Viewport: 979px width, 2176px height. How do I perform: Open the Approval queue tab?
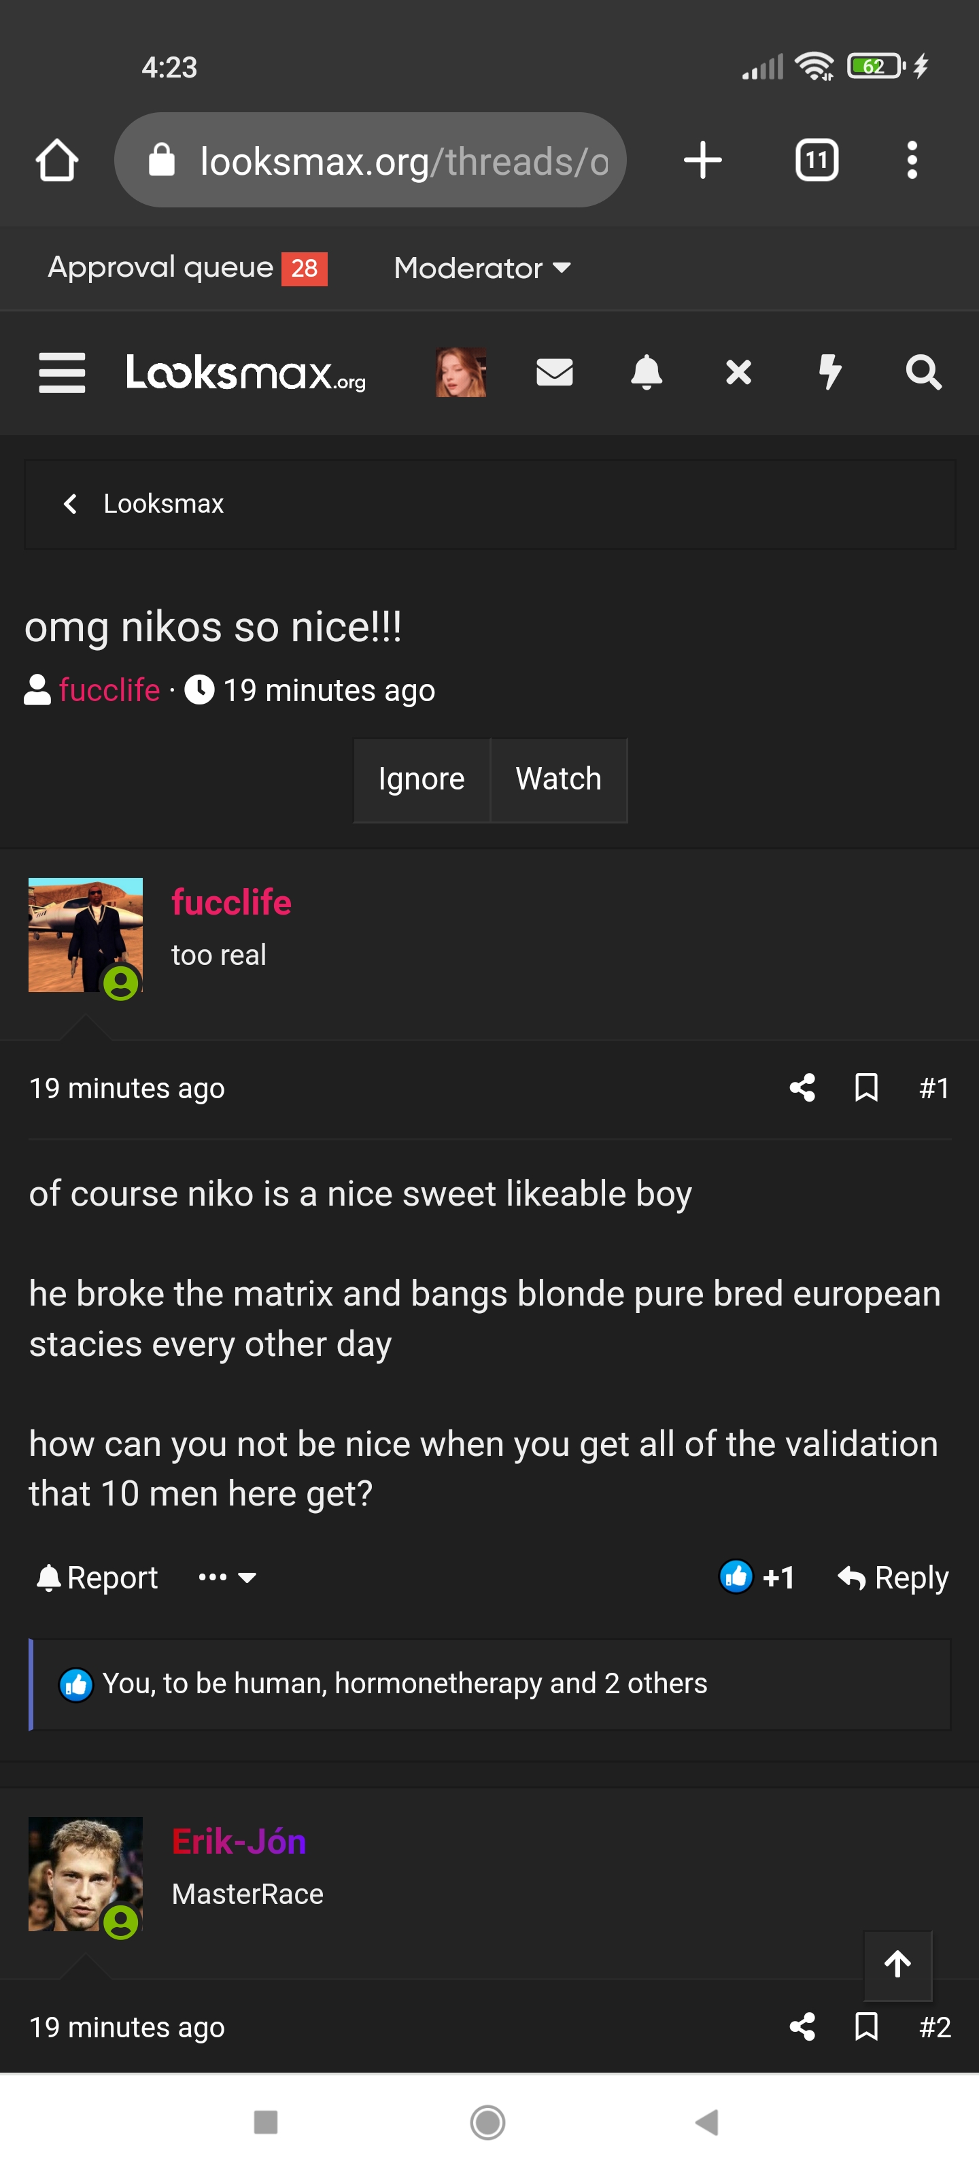tap(188, 268)
